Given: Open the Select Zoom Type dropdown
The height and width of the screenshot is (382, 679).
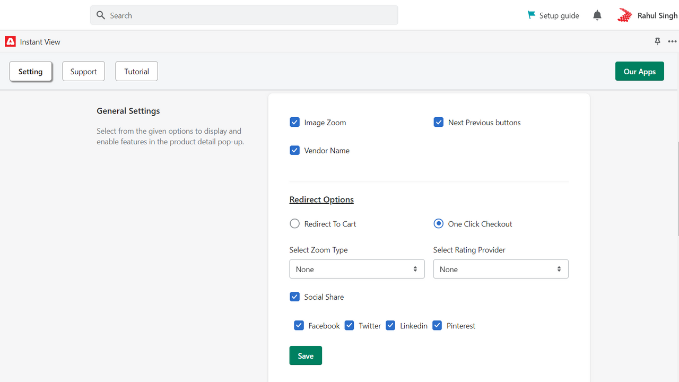Looking at the screenshot, I should [x=356, y=269].
